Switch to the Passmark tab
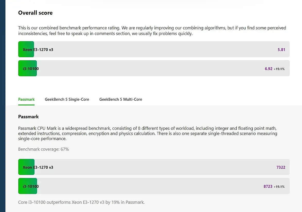This screenshot has height=212, width=302. click(26, 99)
